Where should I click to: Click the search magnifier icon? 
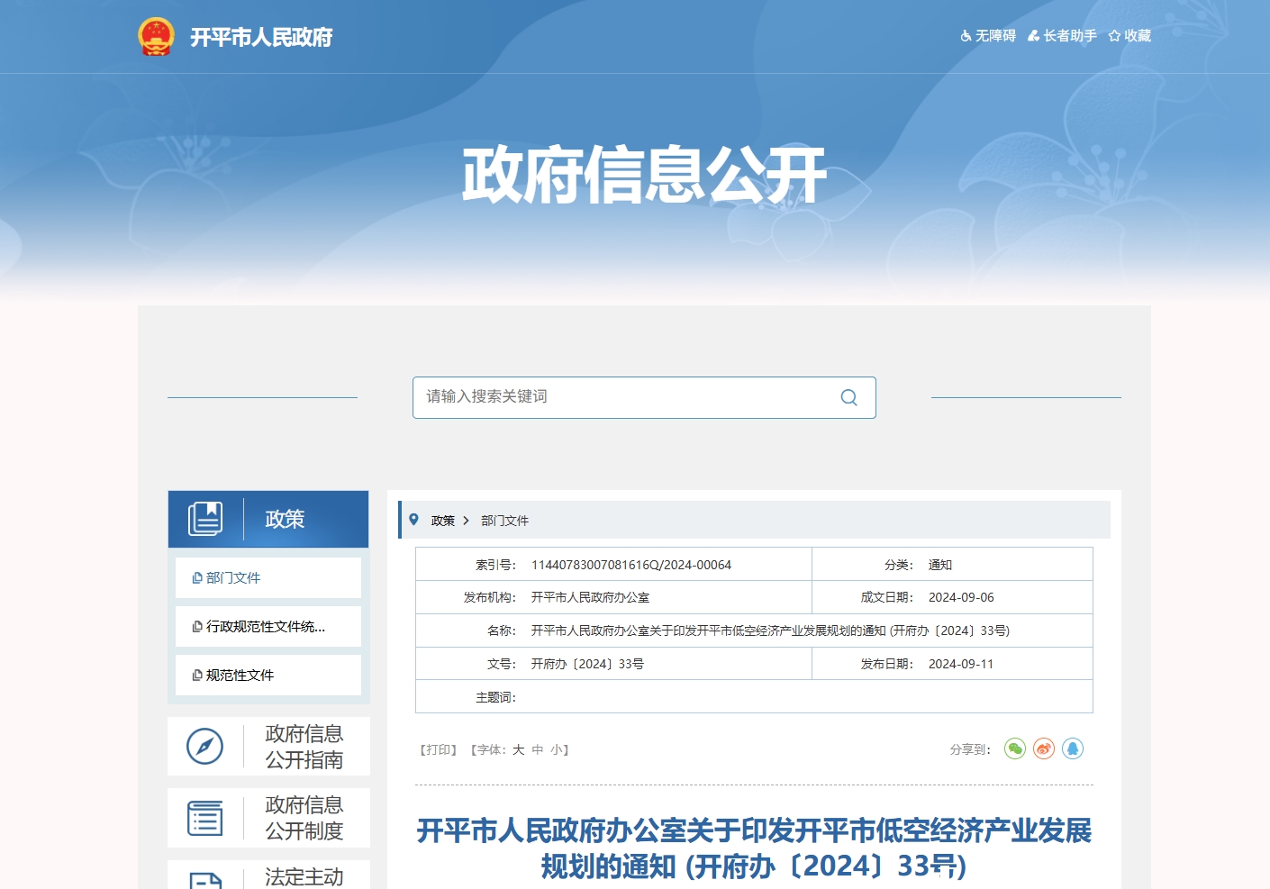coord(848,397)
